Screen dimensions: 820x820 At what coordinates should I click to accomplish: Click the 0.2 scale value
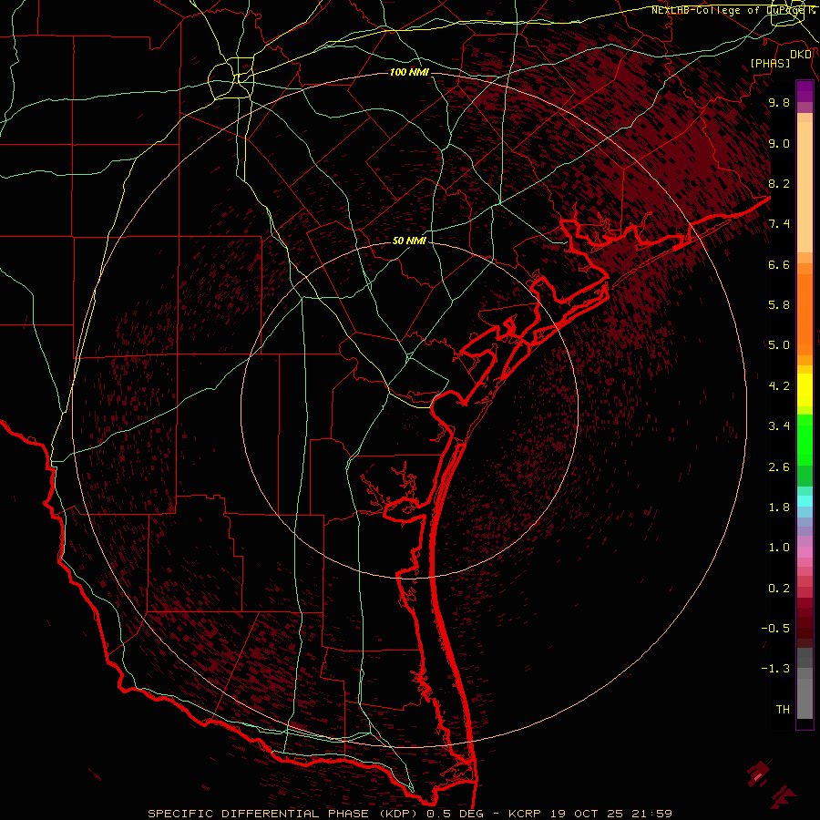coord(779,589)
